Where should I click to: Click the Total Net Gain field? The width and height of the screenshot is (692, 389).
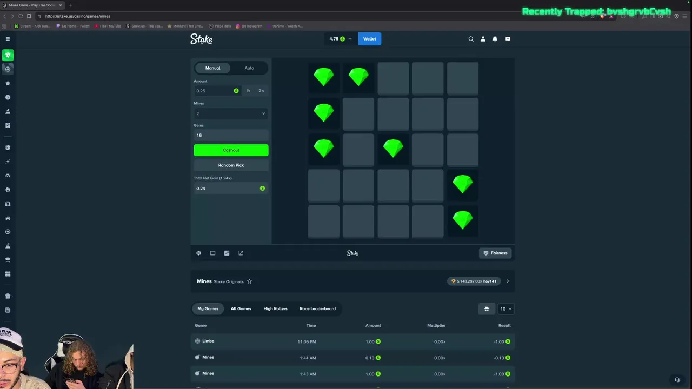coord(231,188)
